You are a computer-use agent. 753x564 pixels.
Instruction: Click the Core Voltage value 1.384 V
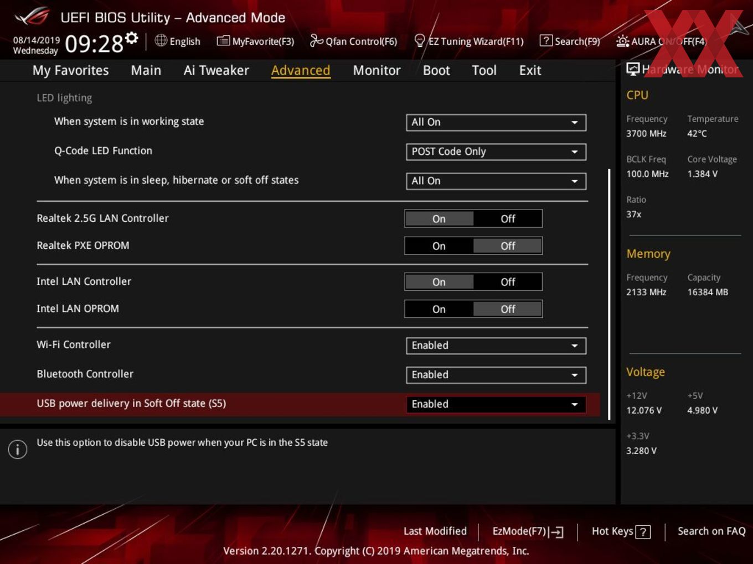coord(702,174)
